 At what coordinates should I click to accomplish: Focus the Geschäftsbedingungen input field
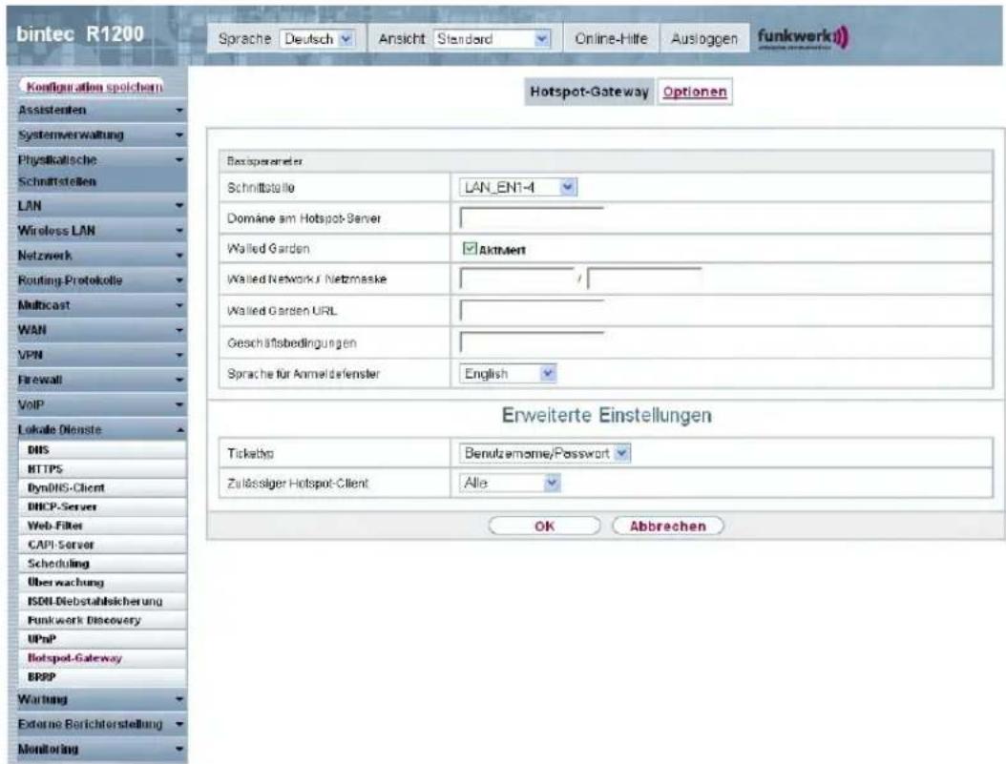(x=532, y=342)
